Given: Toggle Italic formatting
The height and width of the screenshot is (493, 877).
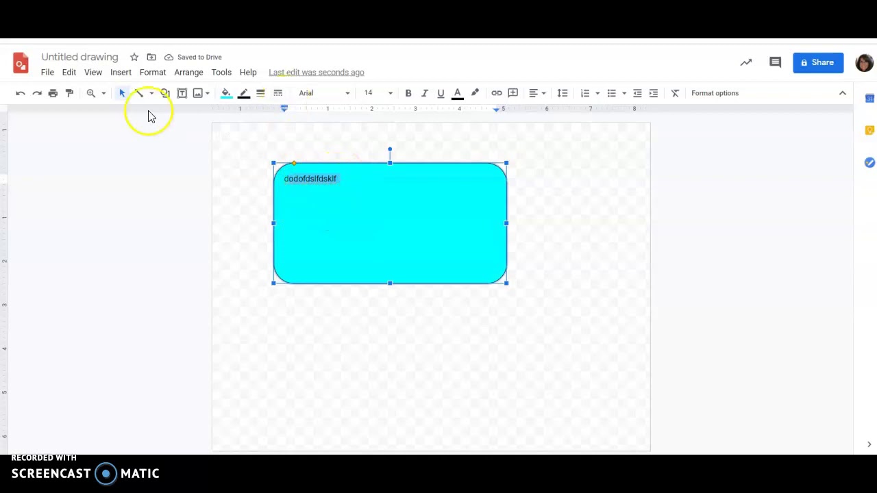Looking at the screenshot, I should point(425,93).
